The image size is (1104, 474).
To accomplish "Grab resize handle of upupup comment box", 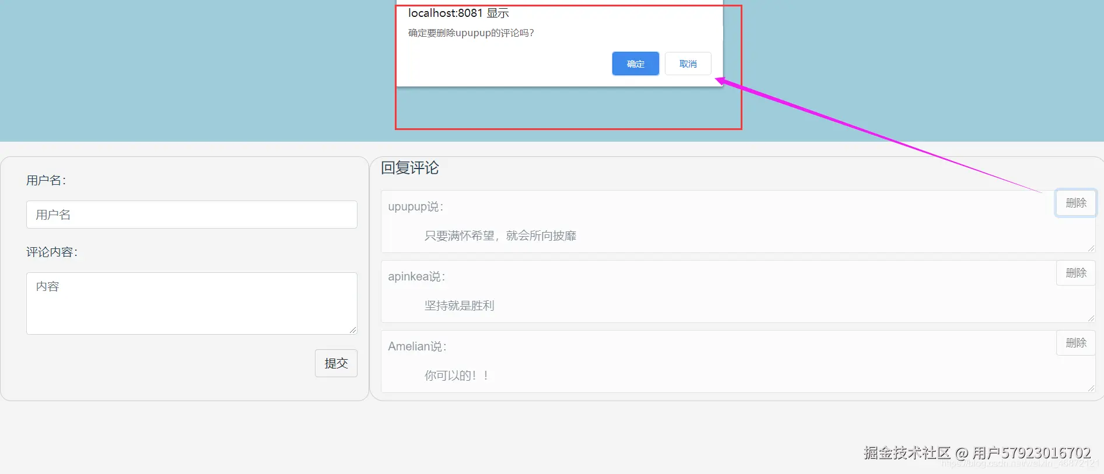I will click(1091, 248).
